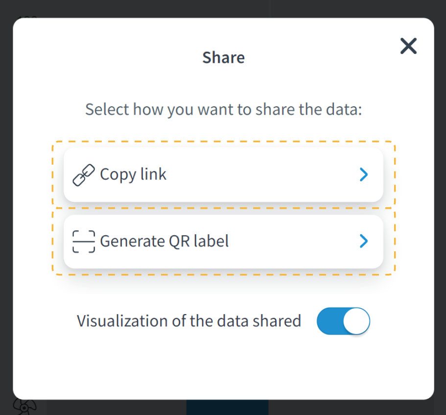Click the blue arrow on Generate QR label
Image resolution: width=446 pixels, height=415 pixels.
pyautogui.click(x=363, y=241)
